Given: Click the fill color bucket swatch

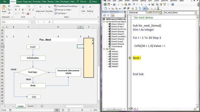Looking at the screenshot, I should [23, 13].
